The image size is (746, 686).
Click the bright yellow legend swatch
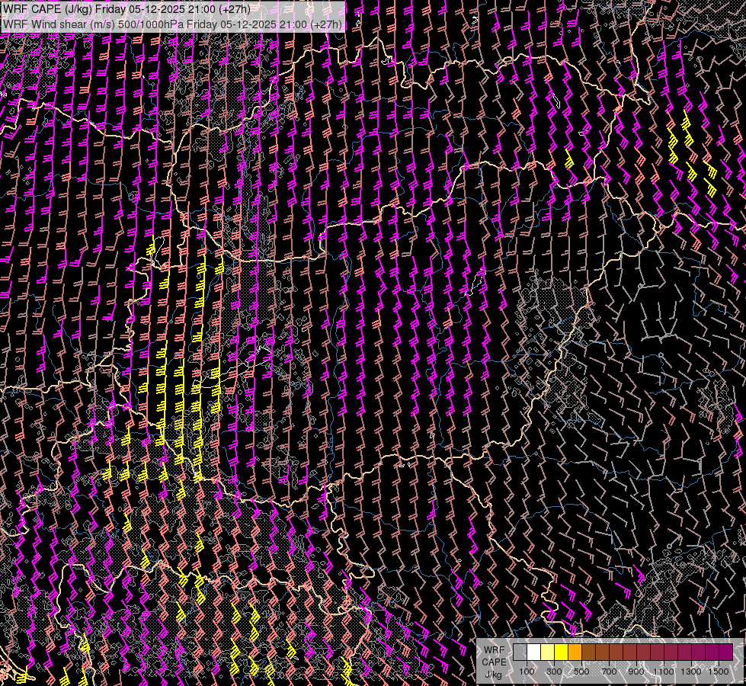pos(561,652)
